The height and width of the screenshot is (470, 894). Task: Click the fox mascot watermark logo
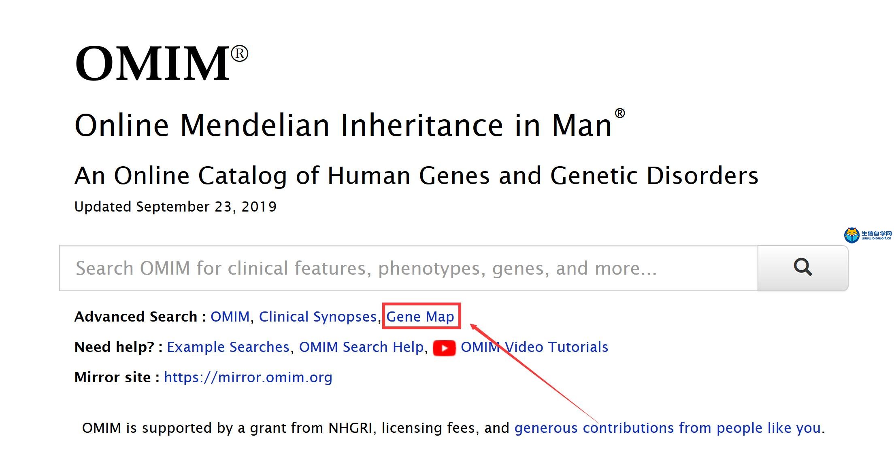point(852,235)
